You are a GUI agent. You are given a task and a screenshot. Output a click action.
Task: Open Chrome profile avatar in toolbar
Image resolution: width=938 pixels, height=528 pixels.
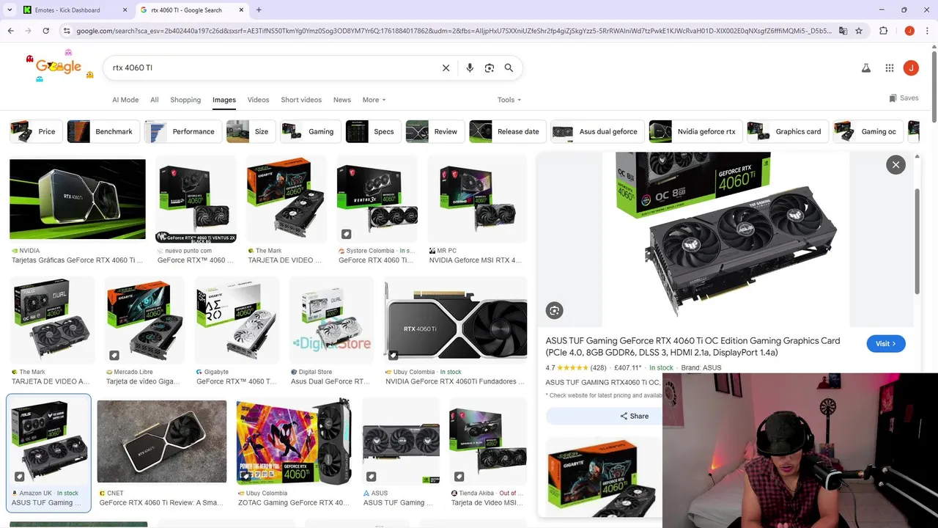click(909, 31)
